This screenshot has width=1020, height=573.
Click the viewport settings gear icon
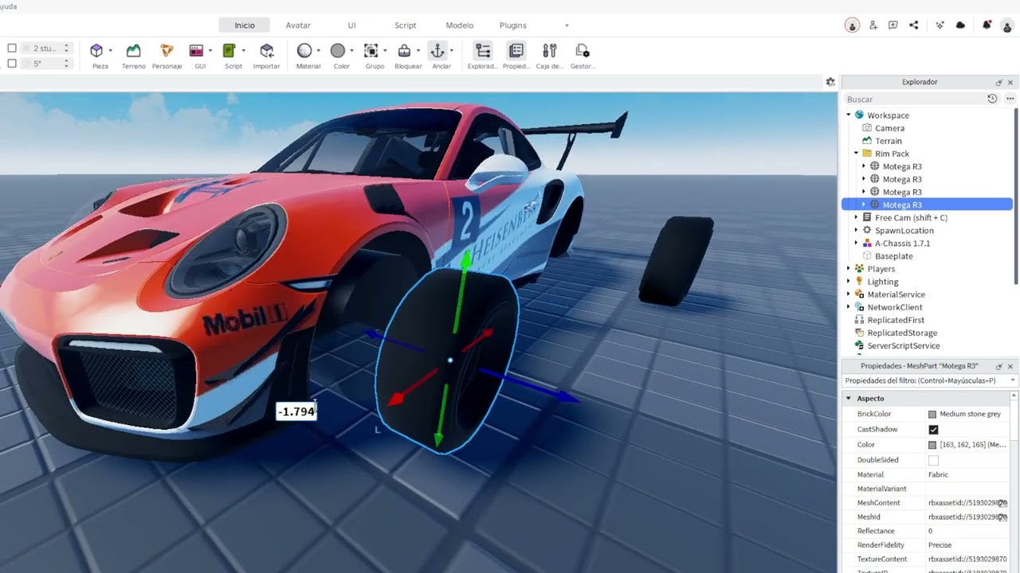coord(830,82)
